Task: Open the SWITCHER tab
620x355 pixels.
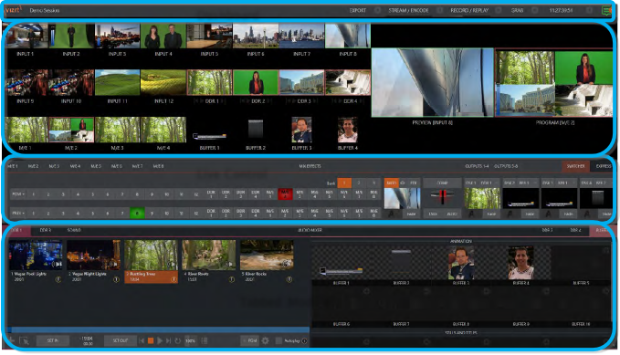Action: 575,166
